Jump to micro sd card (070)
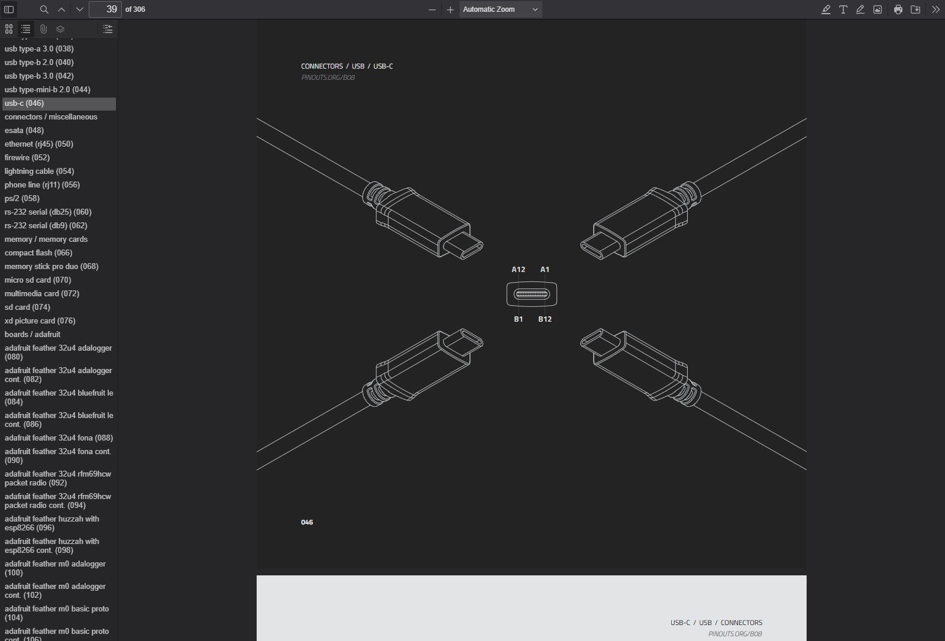 pos(38,280)
